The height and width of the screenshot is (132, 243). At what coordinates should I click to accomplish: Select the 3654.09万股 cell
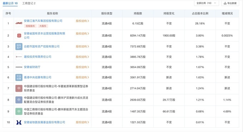(x=138, y=67)
